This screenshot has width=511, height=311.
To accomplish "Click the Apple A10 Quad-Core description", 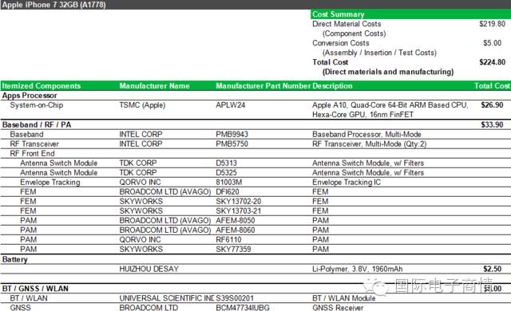I will 390,109.
